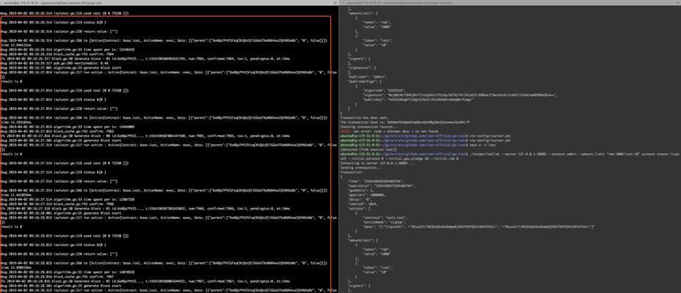Select the left terminal window title bar

click(x=170, y=3)
